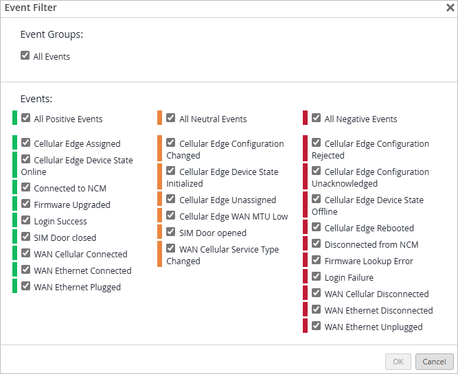Uncheck the All Events group checkbox
The height and width of the screenshot is (374, 458).
[x=25, y=56]
